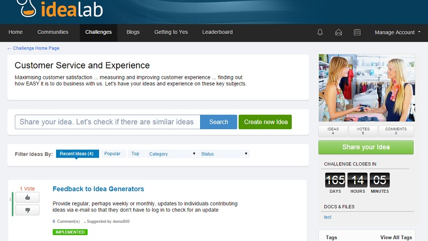
Task: Open the inbox envelope icon
Action: 339,32
